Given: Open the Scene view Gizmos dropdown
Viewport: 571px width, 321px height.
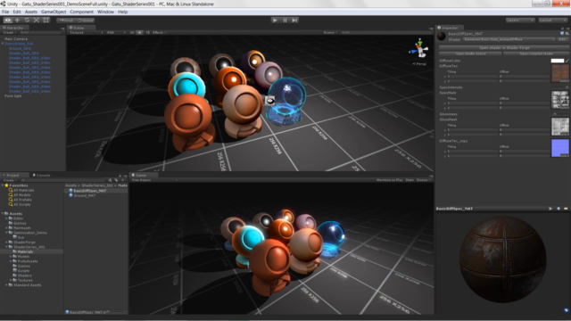Looking at the screenshot, I should 330,32.
